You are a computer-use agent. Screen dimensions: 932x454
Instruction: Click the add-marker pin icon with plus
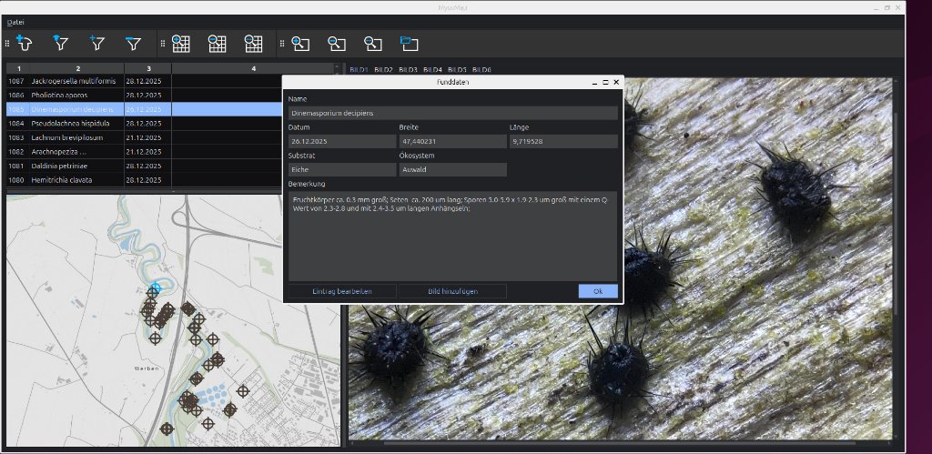pyautogui.click(x=25, y=42)
